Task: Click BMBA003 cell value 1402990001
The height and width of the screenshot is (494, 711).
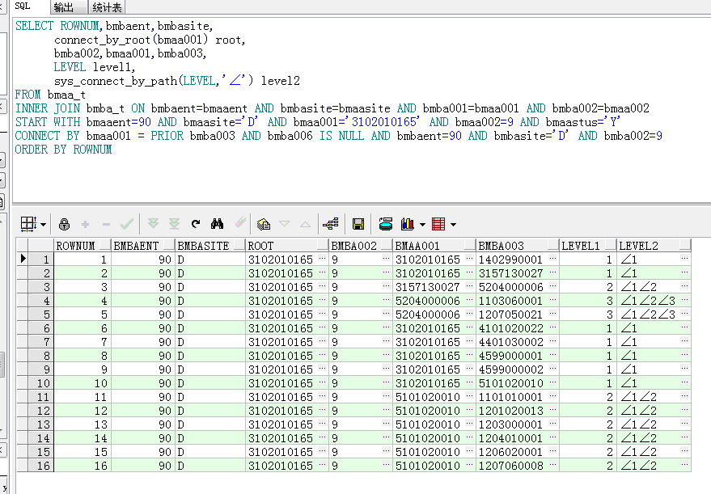Action: [510, 260]
